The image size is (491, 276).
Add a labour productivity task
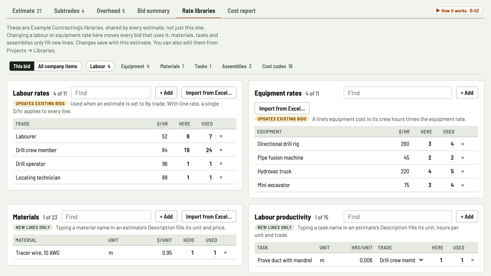tap(467, 216)
